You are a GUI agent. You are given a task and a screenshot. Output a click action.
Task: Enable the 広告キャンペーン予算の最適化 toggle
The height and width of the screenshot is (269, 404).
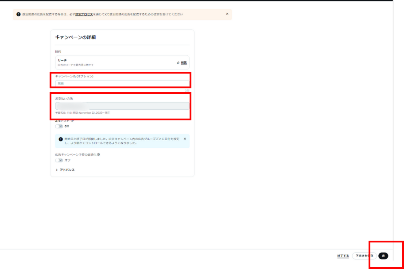coord(59,160)
